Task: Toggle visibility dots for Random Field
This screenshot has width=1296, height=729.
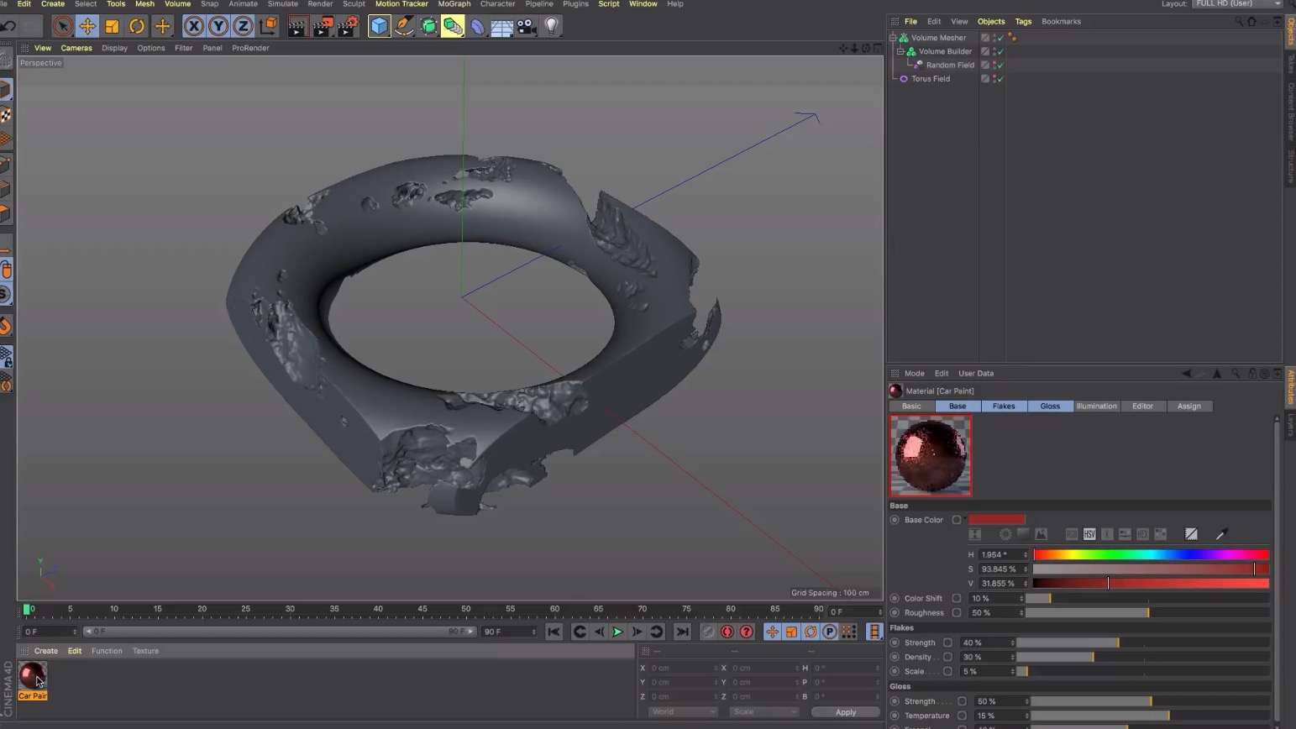Action: click(x=994, y=65)
